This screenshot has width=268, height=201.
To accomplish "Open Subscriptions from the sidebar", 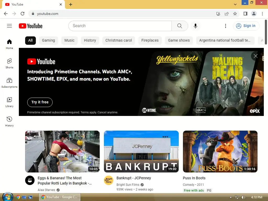I will click(9, 83).
